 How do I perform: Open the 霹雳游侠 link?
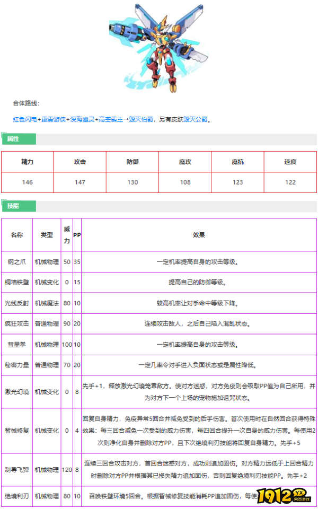click(x=53, y=120)
